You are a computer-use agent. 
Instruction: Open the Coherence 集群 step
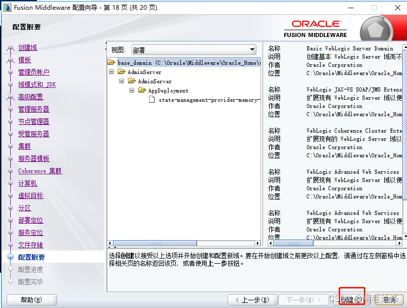click(x=40, y=171)
